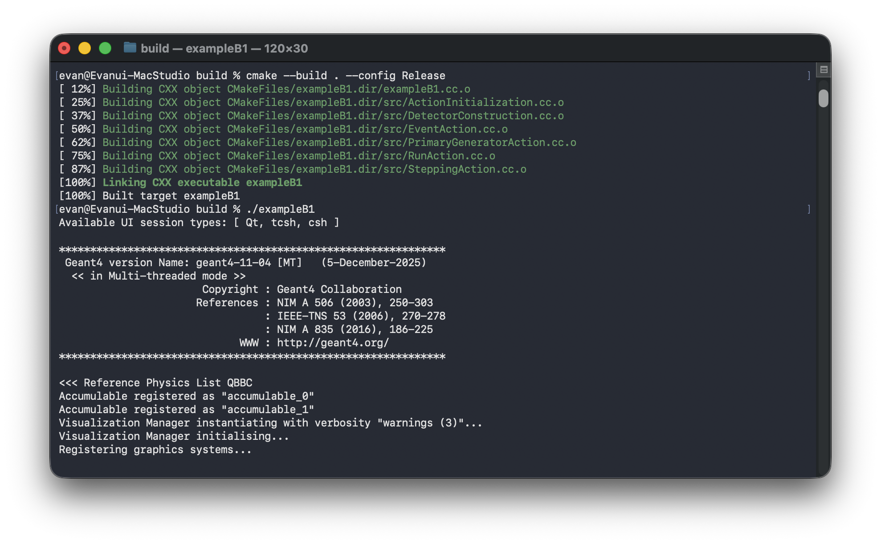Click the 'cmake --build . --config Release' command
Image resolution: width=881 pixels, height=544 pixels.
pos(346,76)
